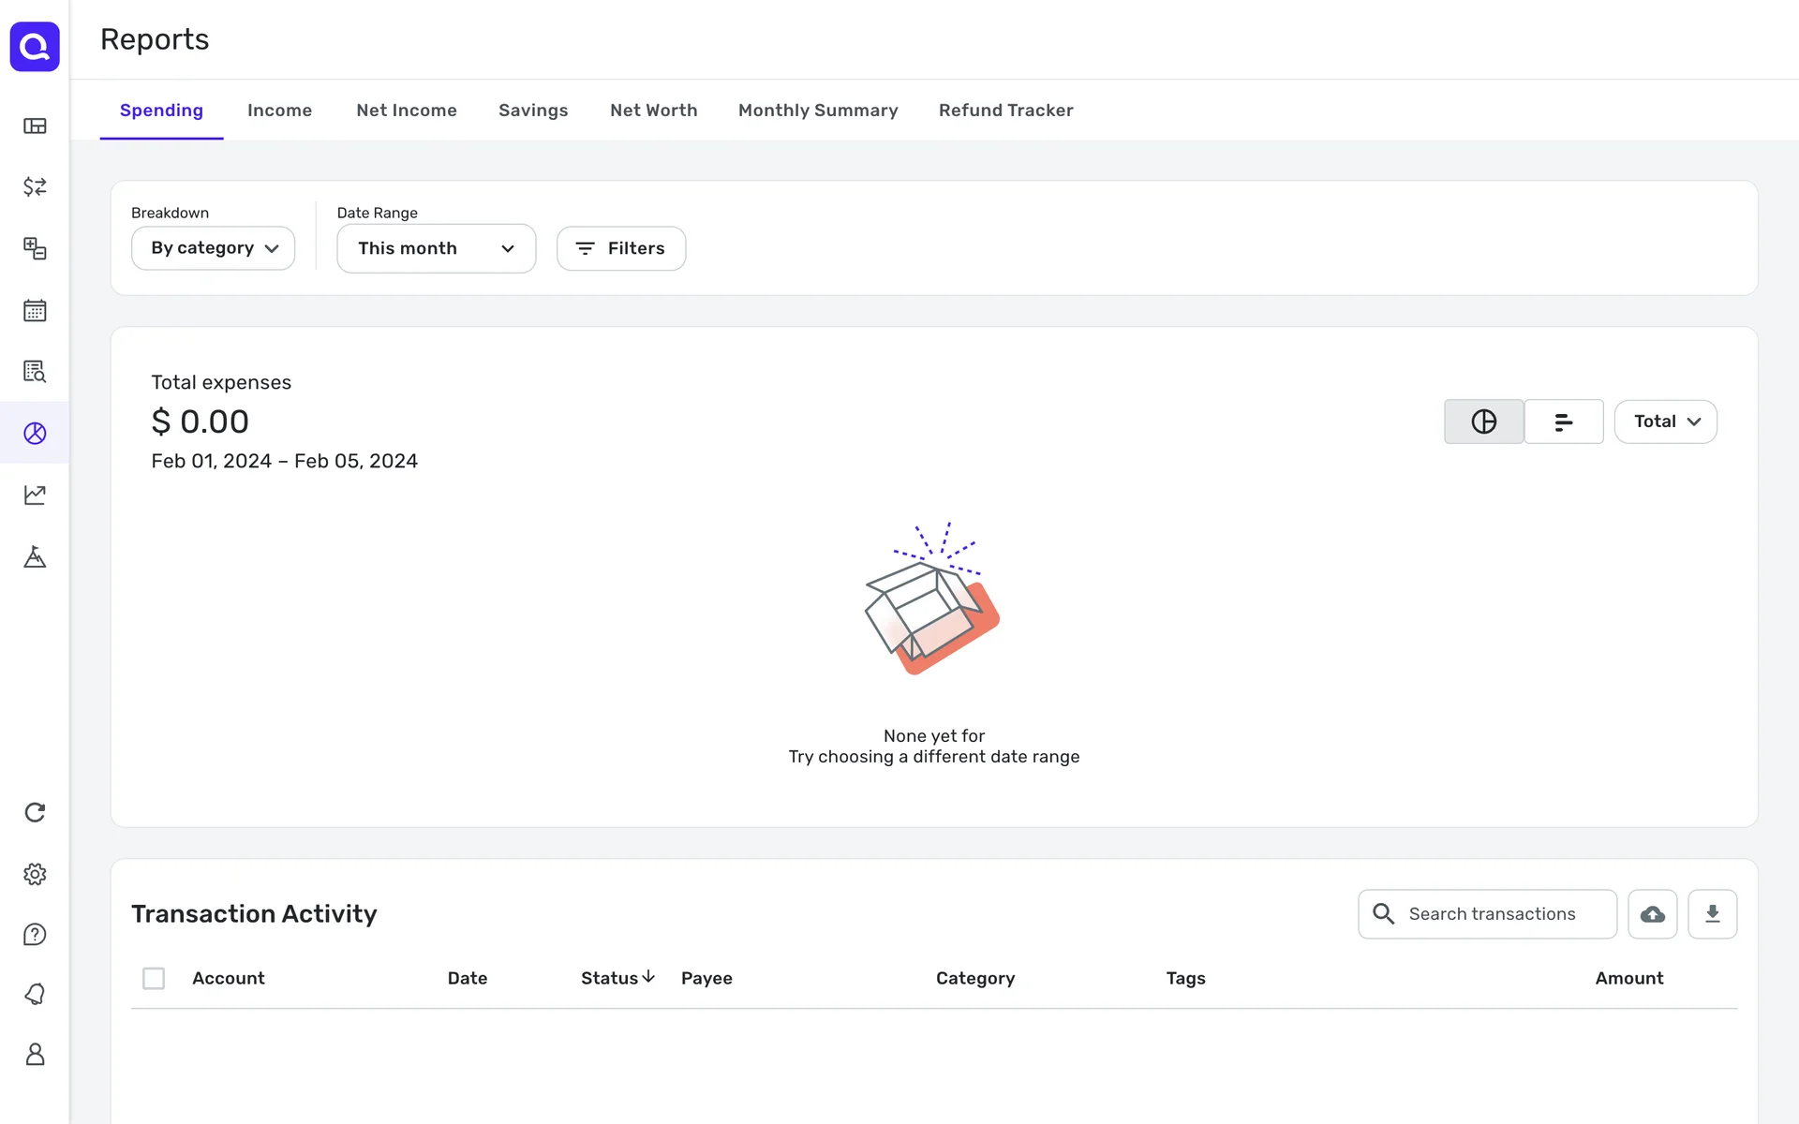Viewport: 1799px width, 1124px height.
Task: Open the transactions sidebar icon
Action: pyautogui.click(x=35, y=186)
